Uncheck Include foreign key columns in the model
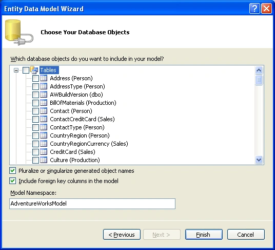Image resolution: width=275 pixels, height=250 pixels. [13, 181]
